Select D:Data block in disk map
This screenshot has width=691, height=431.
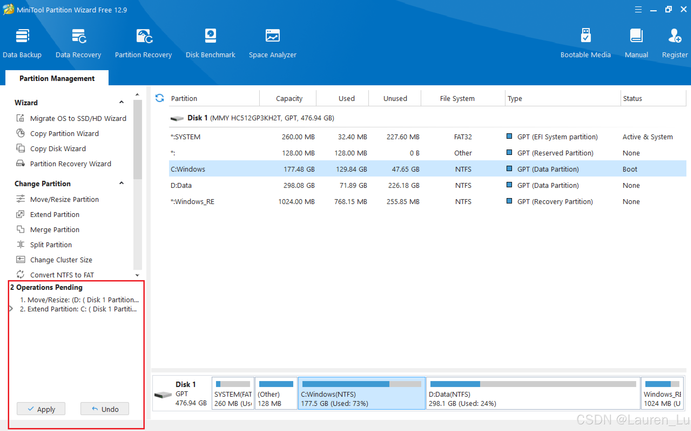pos(533,393)
